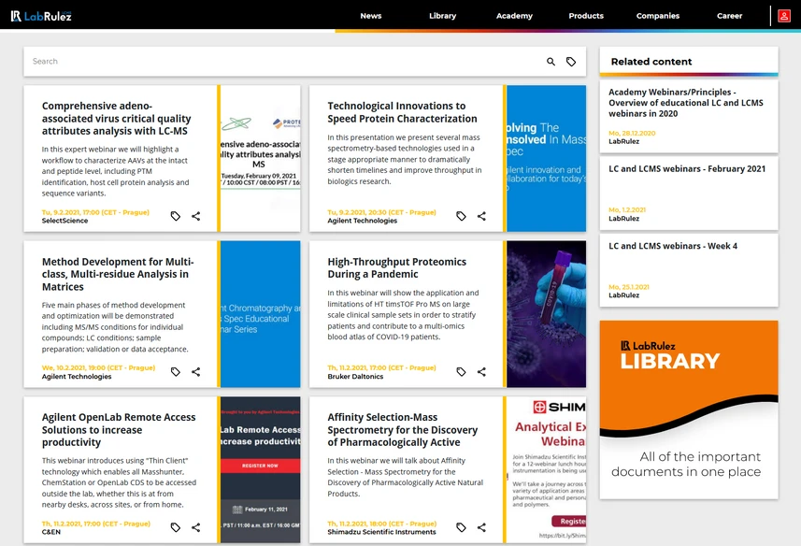Share the Affinity Selection-Mass Spectrometry webinar
This screenshot has height=546, width=801.
pos(481,527)
